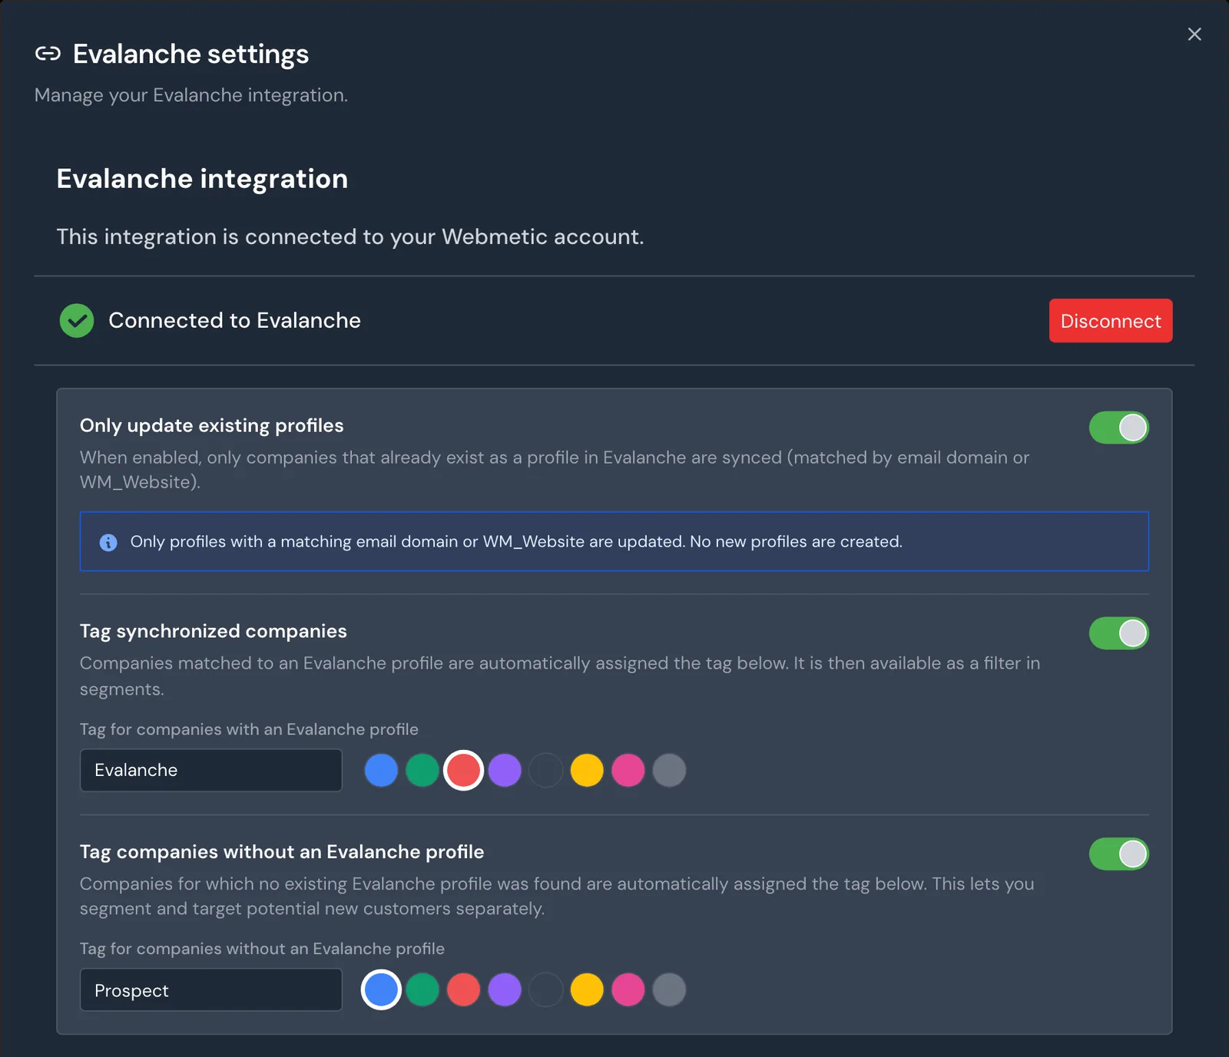Viewport: 1229px width, 1057px height.
Task: Click 'Manage your Evalanche integration.' subtitle
Action: pyautogui.click(x=191, y=95)
